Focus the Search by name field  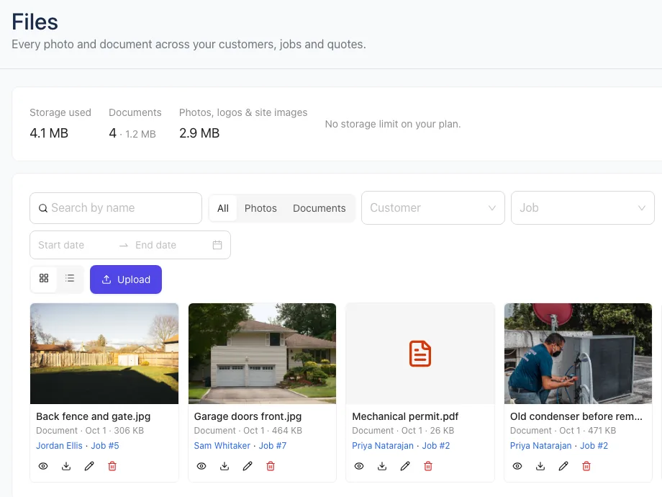pos(116,208)
